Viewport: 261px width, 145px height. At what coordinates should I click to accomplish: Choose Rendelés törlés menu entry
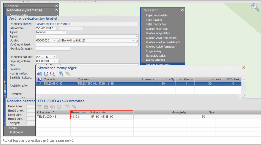click(x=156, y=56)
